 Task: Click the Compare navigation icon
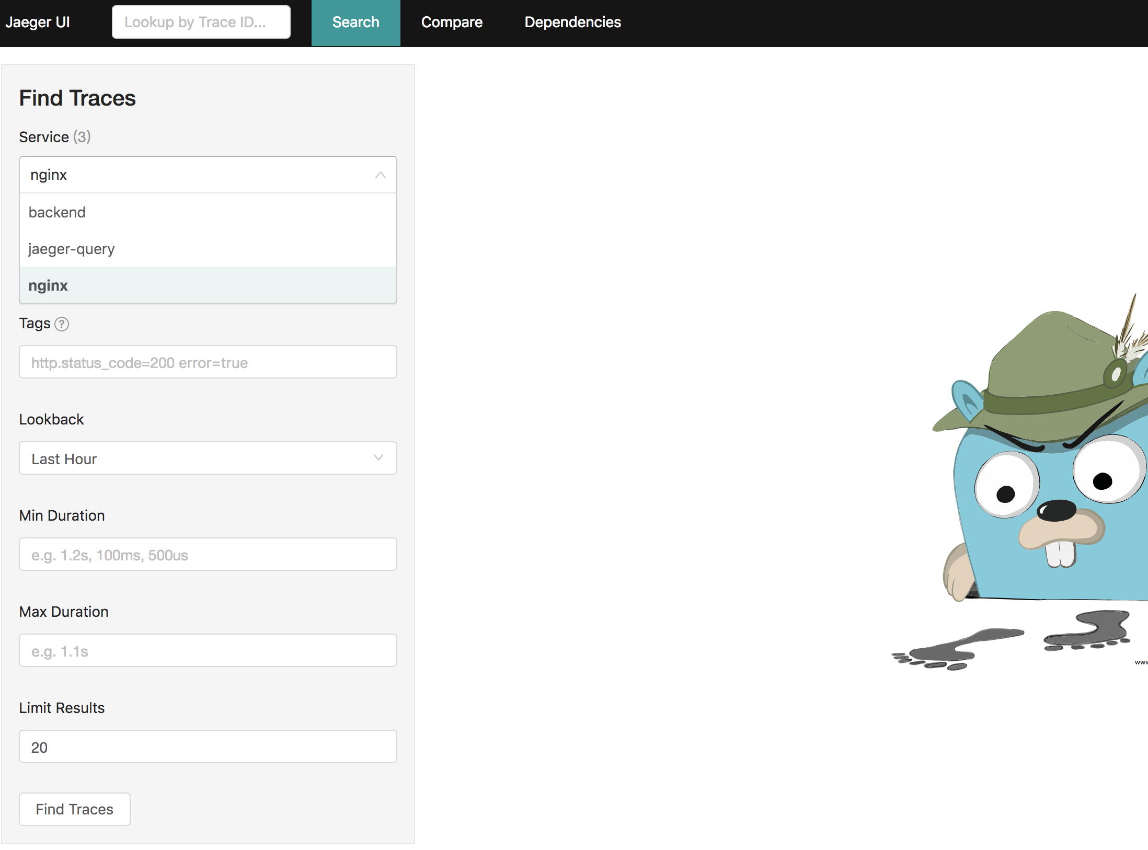coord(451,21)
